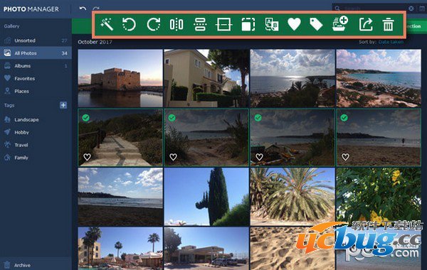The height and width of the screenshot is (270, 427).
Task: Toggle favorite heart on the stone path photo
Action: coord(87,157)
